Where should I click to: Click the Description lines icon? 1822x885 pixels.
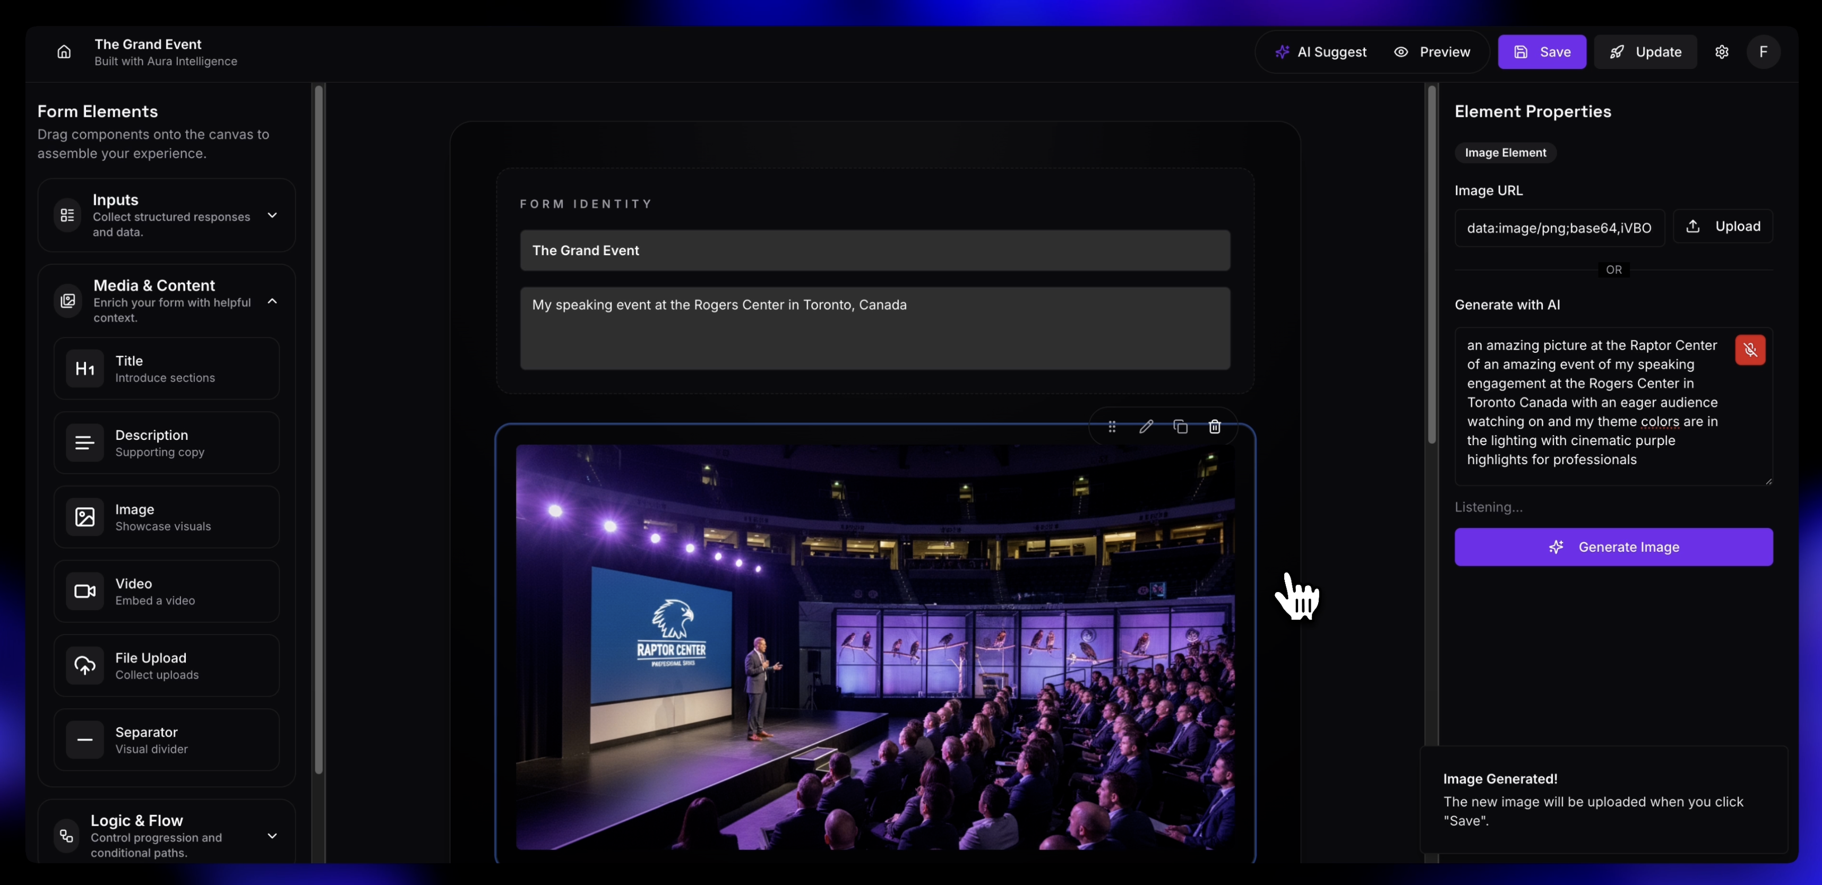click(85, 442)
